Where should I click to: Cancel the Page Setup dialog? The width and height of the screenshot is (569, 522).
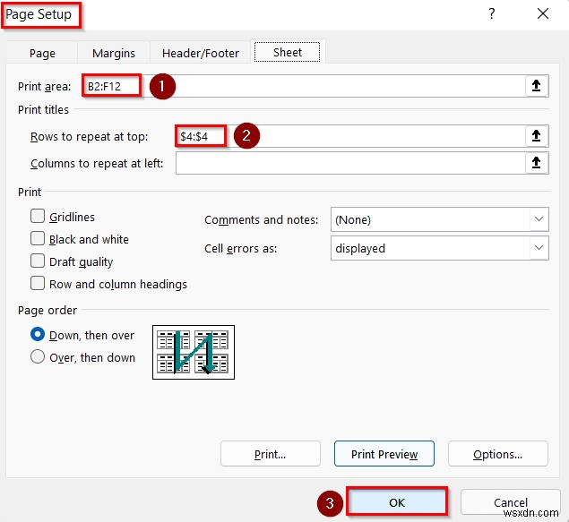coord(511,502)
